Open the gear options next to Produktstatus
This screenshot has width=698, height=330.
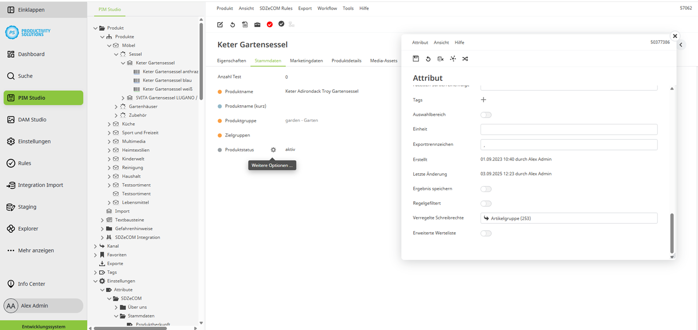click(x=273, y=150)
